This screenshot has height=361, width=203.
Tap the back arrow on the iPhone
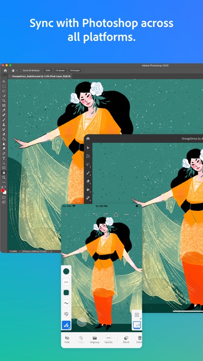(66, 215)
